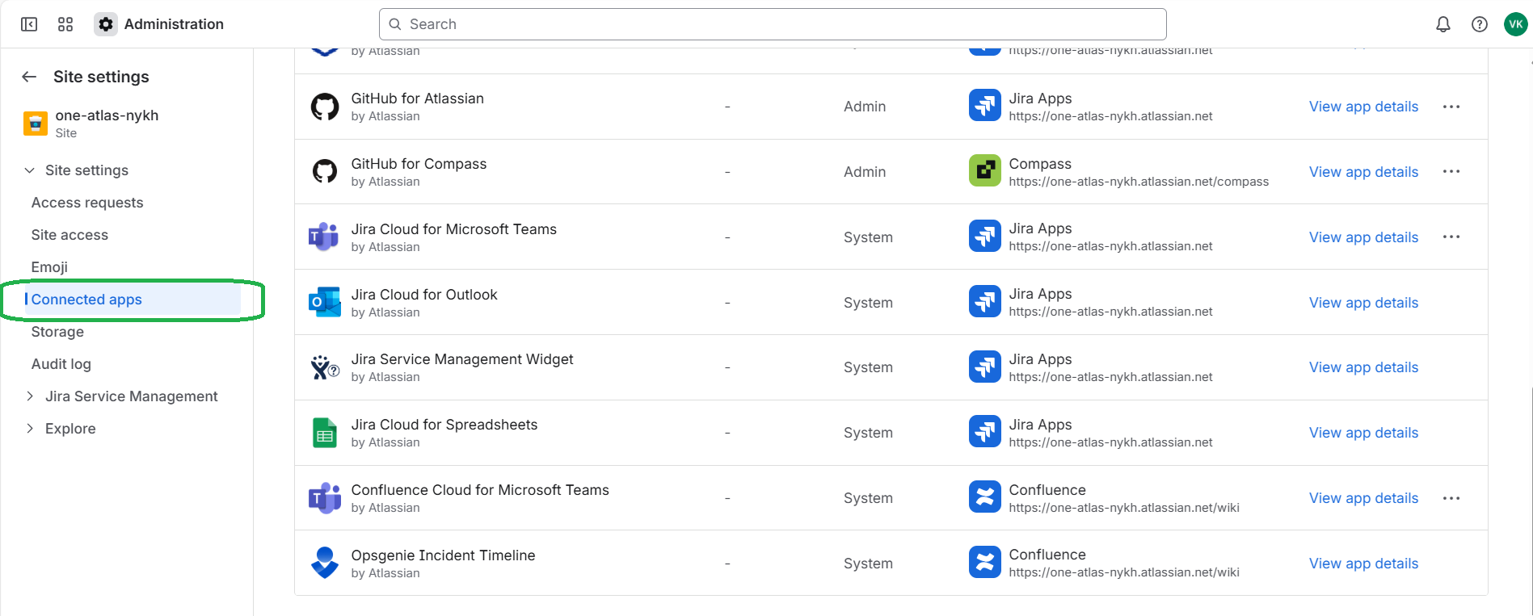Screen dimensions: 1533x616
Task: Open Site access in the sidebar
Action: click(69, 235)
